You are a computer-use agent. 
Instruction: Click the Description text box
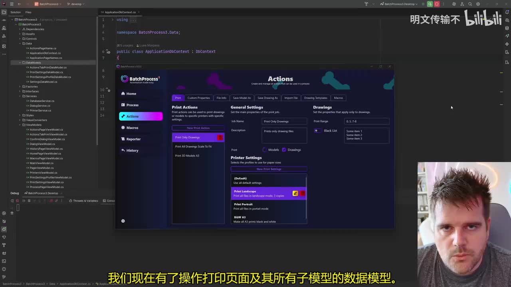[285, 136]
